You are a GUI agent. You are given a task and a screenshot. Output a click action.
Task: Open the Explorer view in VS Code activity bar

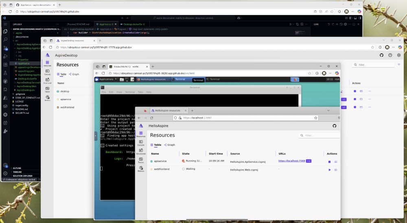pos(5,31)
